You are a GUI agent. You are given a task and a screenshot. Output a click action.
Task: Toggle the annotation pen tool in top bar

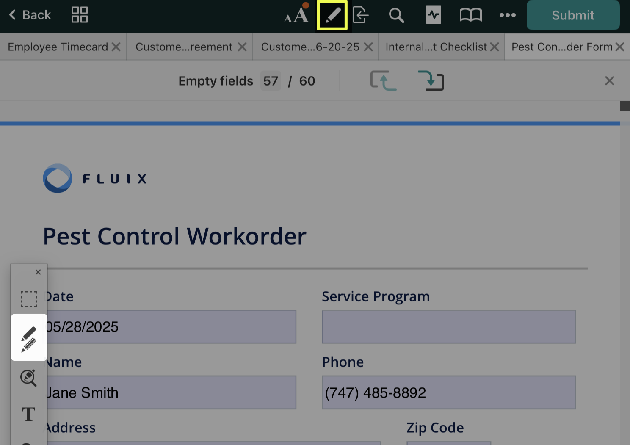pos(332,15)
